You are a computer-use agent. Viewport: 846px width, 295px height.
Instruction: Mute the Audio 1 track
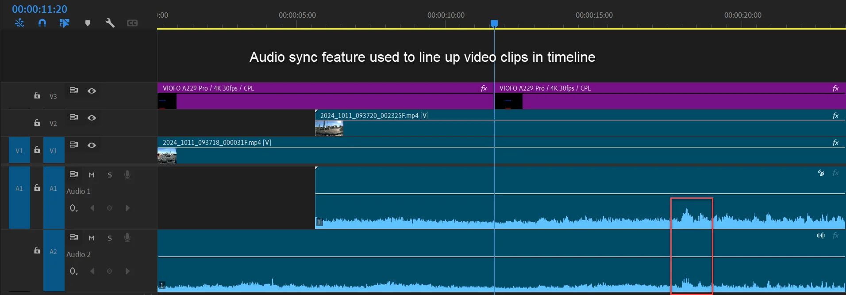(x=92, y=175)
